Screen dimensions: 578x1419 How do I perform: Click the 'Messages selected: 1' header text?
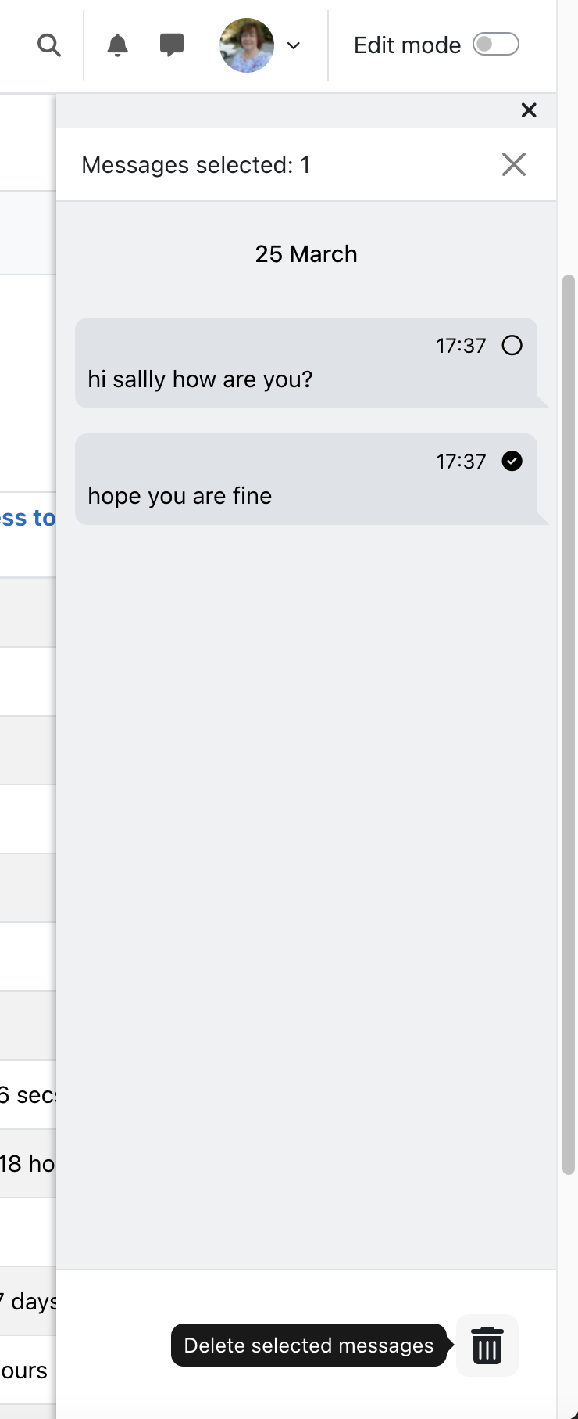tap(196, 165)
